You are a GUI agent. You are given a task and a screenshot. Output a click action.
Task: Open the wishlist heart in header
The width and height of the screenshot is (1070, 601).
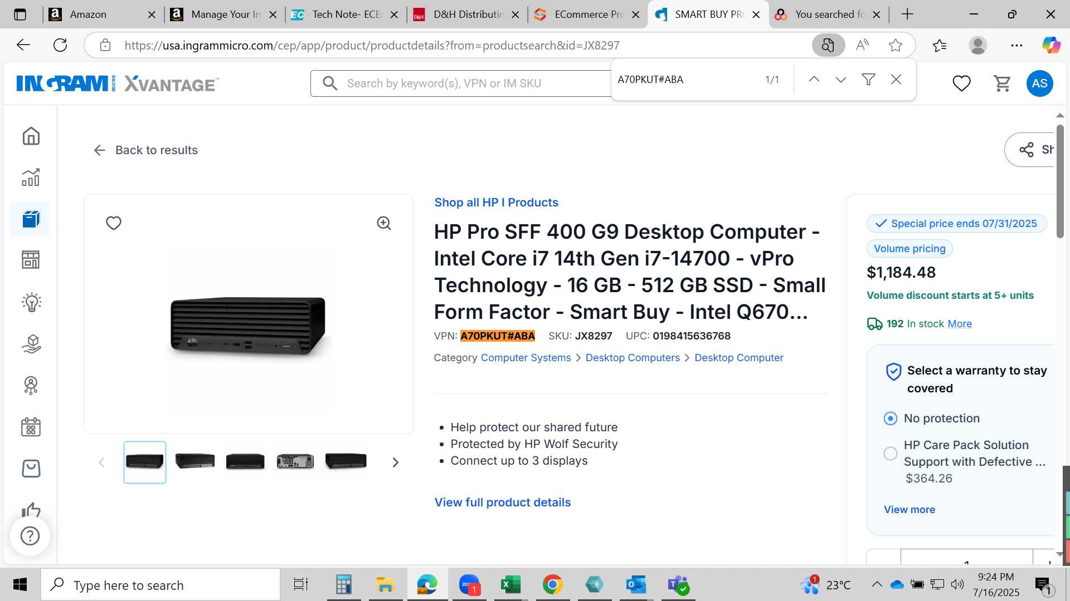(x=961, y=83)
